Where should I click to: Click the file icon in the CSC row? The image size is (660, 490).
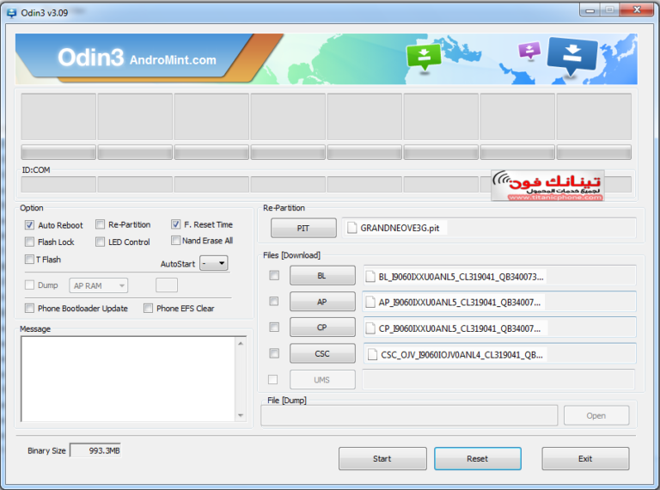372,354
